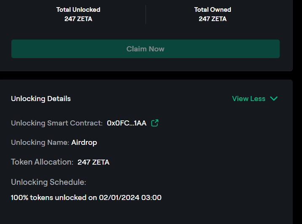Click the Unlocking Details heading
This screenshot has height=224, width=302.
pos(41,99)
